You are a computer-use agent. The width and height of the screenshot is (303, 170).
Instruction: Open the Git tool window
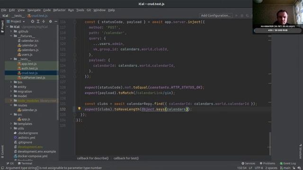pyautogui.click(x=10, y=163)
